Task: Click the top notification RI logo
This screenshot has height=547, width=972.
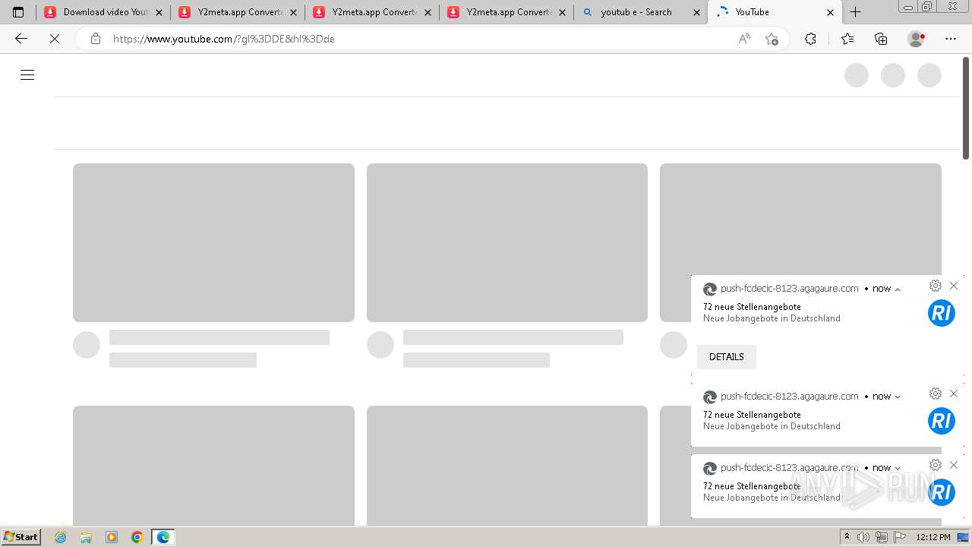Action: tap(942, 313)
